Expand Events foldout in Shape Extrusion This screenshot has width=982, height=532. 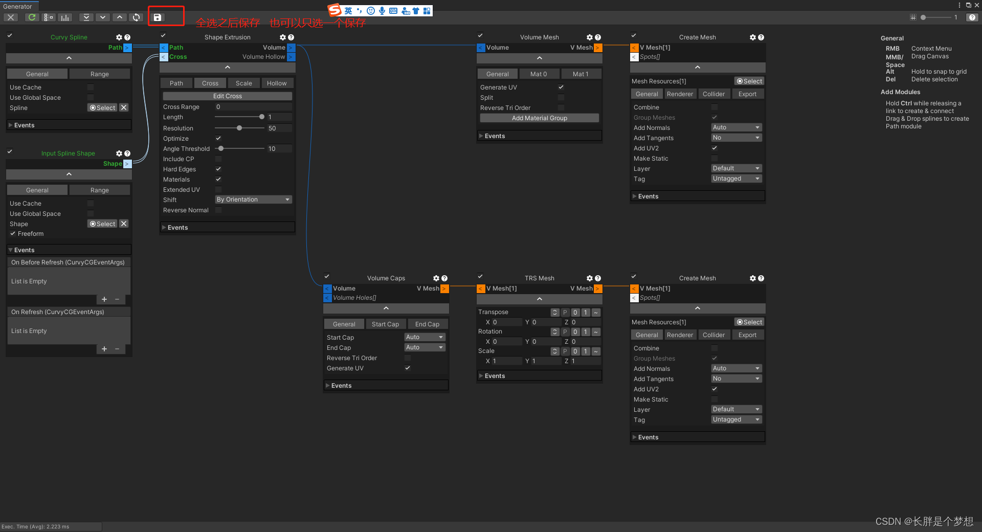point(228,227)
